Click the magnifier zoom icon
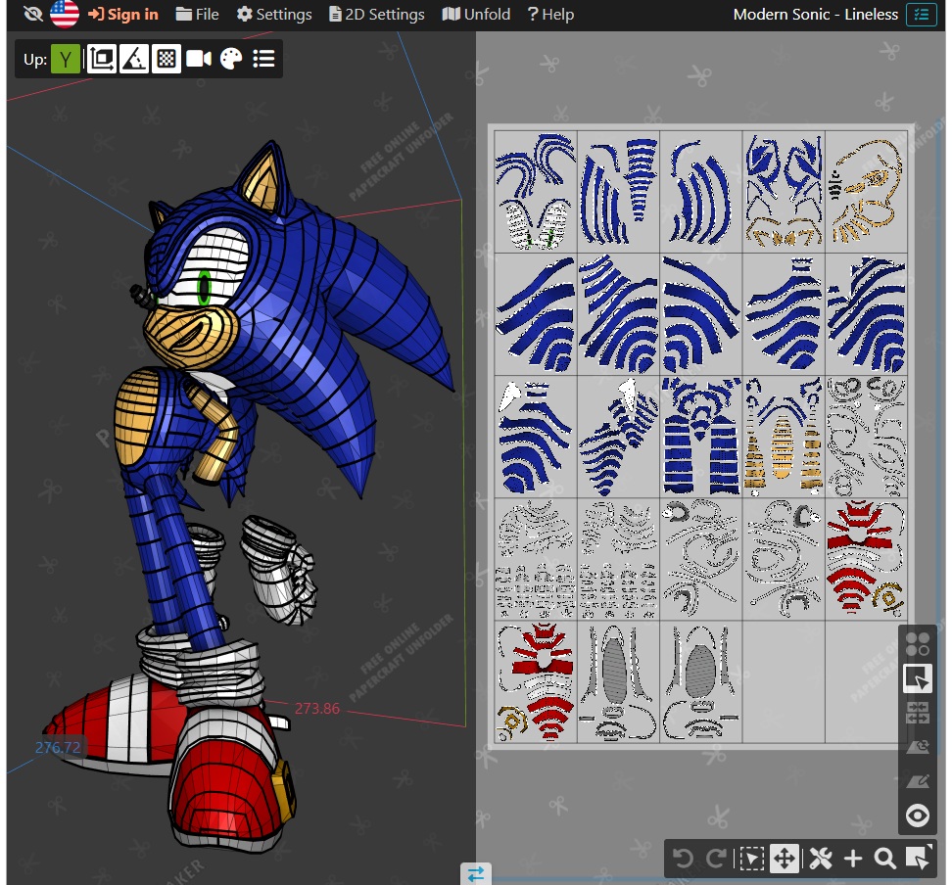 [x=884, y=859]
